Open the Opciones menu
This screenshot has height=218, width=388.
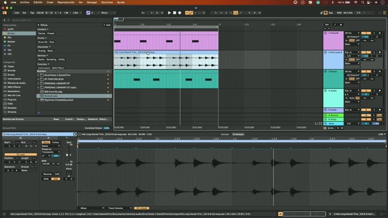(x=107, y=2)
